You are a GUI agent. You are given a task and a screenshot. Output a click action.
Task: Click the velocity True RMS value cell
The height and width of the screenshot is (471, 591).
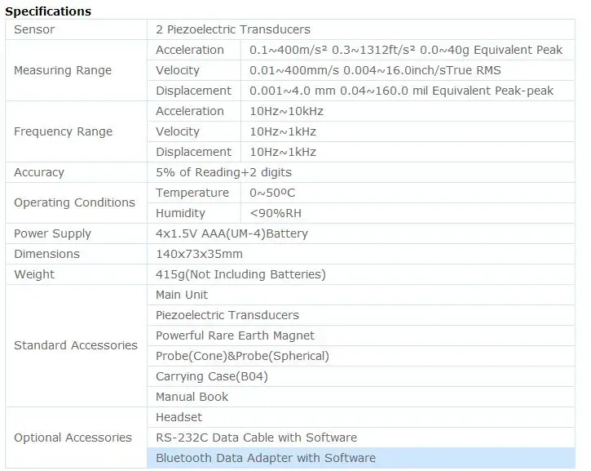tap(408, 70)
